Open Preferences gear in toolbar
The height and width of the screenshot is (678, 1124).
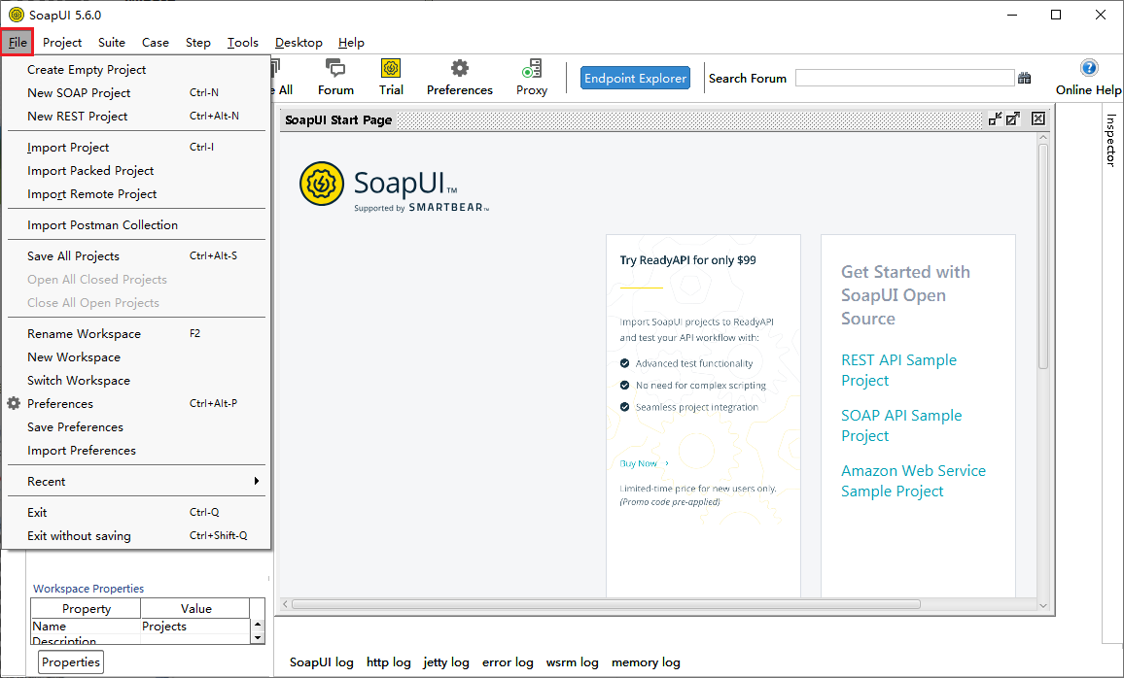pyautogui.click(x=460, y=78)
